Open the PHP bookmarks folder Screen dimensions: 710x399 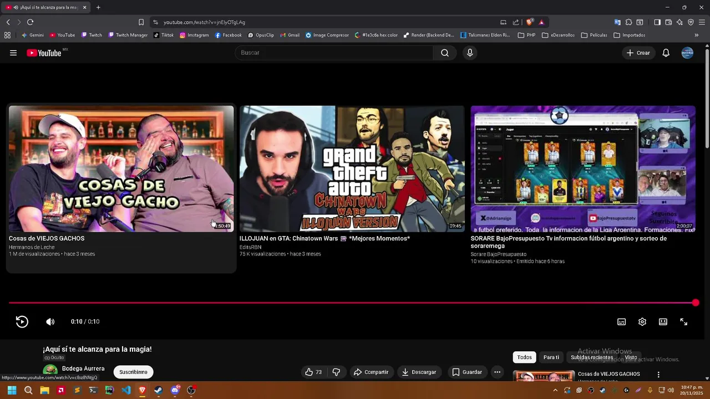pos(526,35)
